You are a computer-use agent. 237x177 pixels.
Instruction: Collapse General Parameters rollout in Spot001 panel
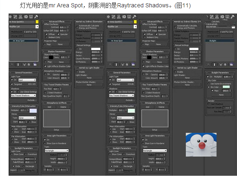[x=24, y=73]
